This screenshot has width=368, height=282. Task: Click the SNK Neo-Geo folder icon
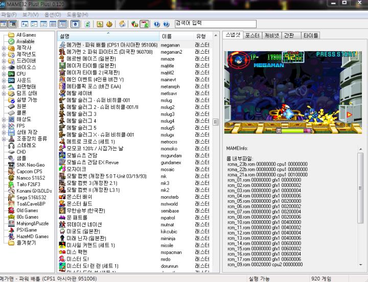tap(11, 165)
